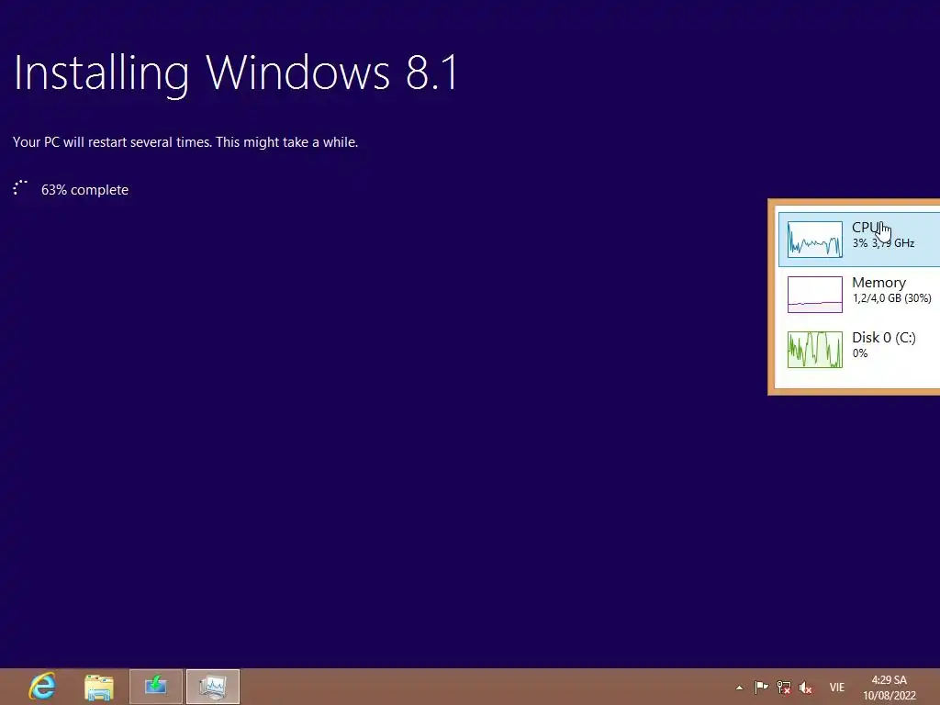This screenshot has height=705, width=940.
Task: Click the 'Your PC will restart' message
Action: point(185,142)
